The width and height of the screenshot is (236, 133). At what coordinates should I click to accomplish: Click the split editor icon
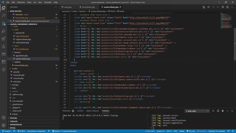[228, 7]
